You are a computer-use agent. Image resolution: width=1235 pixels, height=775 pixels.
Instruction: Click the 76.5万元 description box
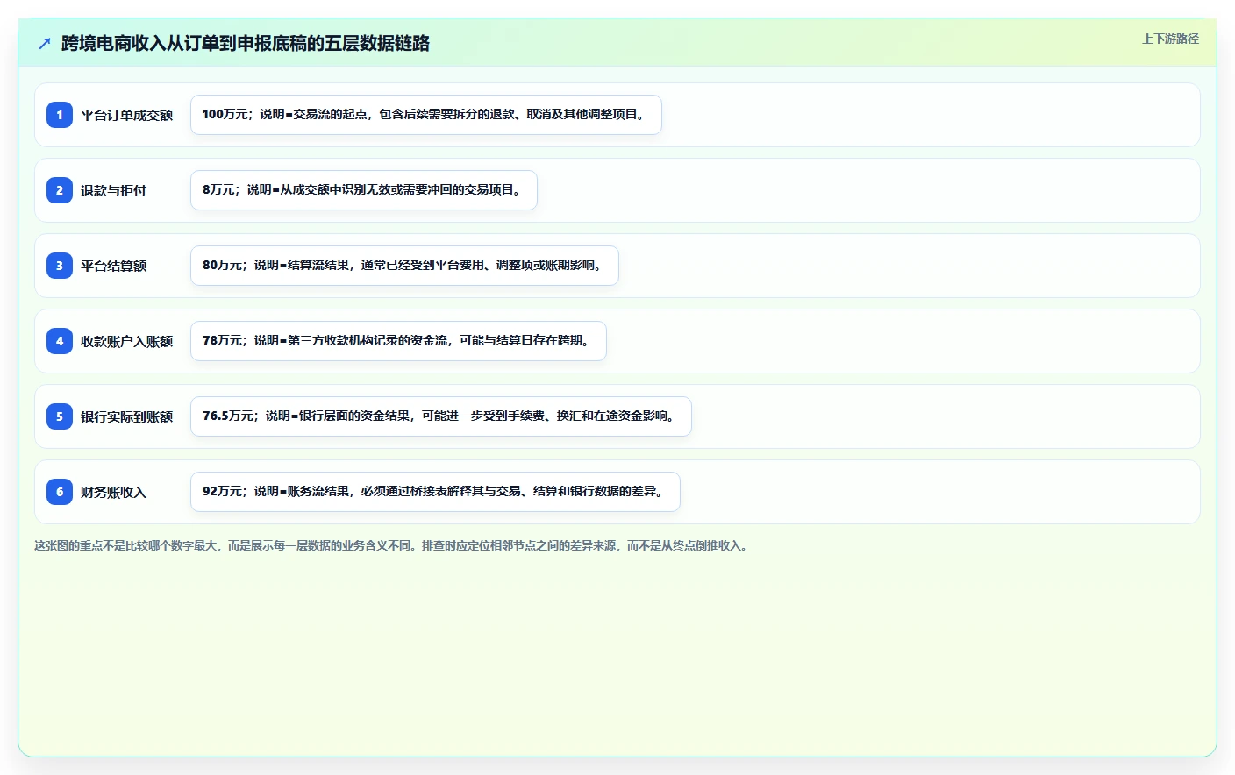(441, 416)
